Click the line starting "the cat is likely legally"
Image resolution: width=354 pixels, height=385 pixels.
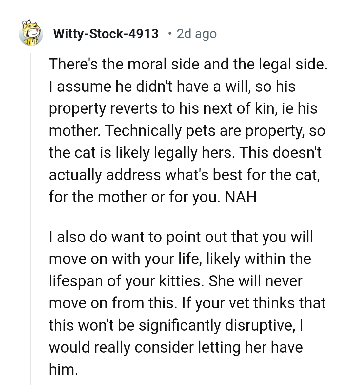(x=185, y=153)
